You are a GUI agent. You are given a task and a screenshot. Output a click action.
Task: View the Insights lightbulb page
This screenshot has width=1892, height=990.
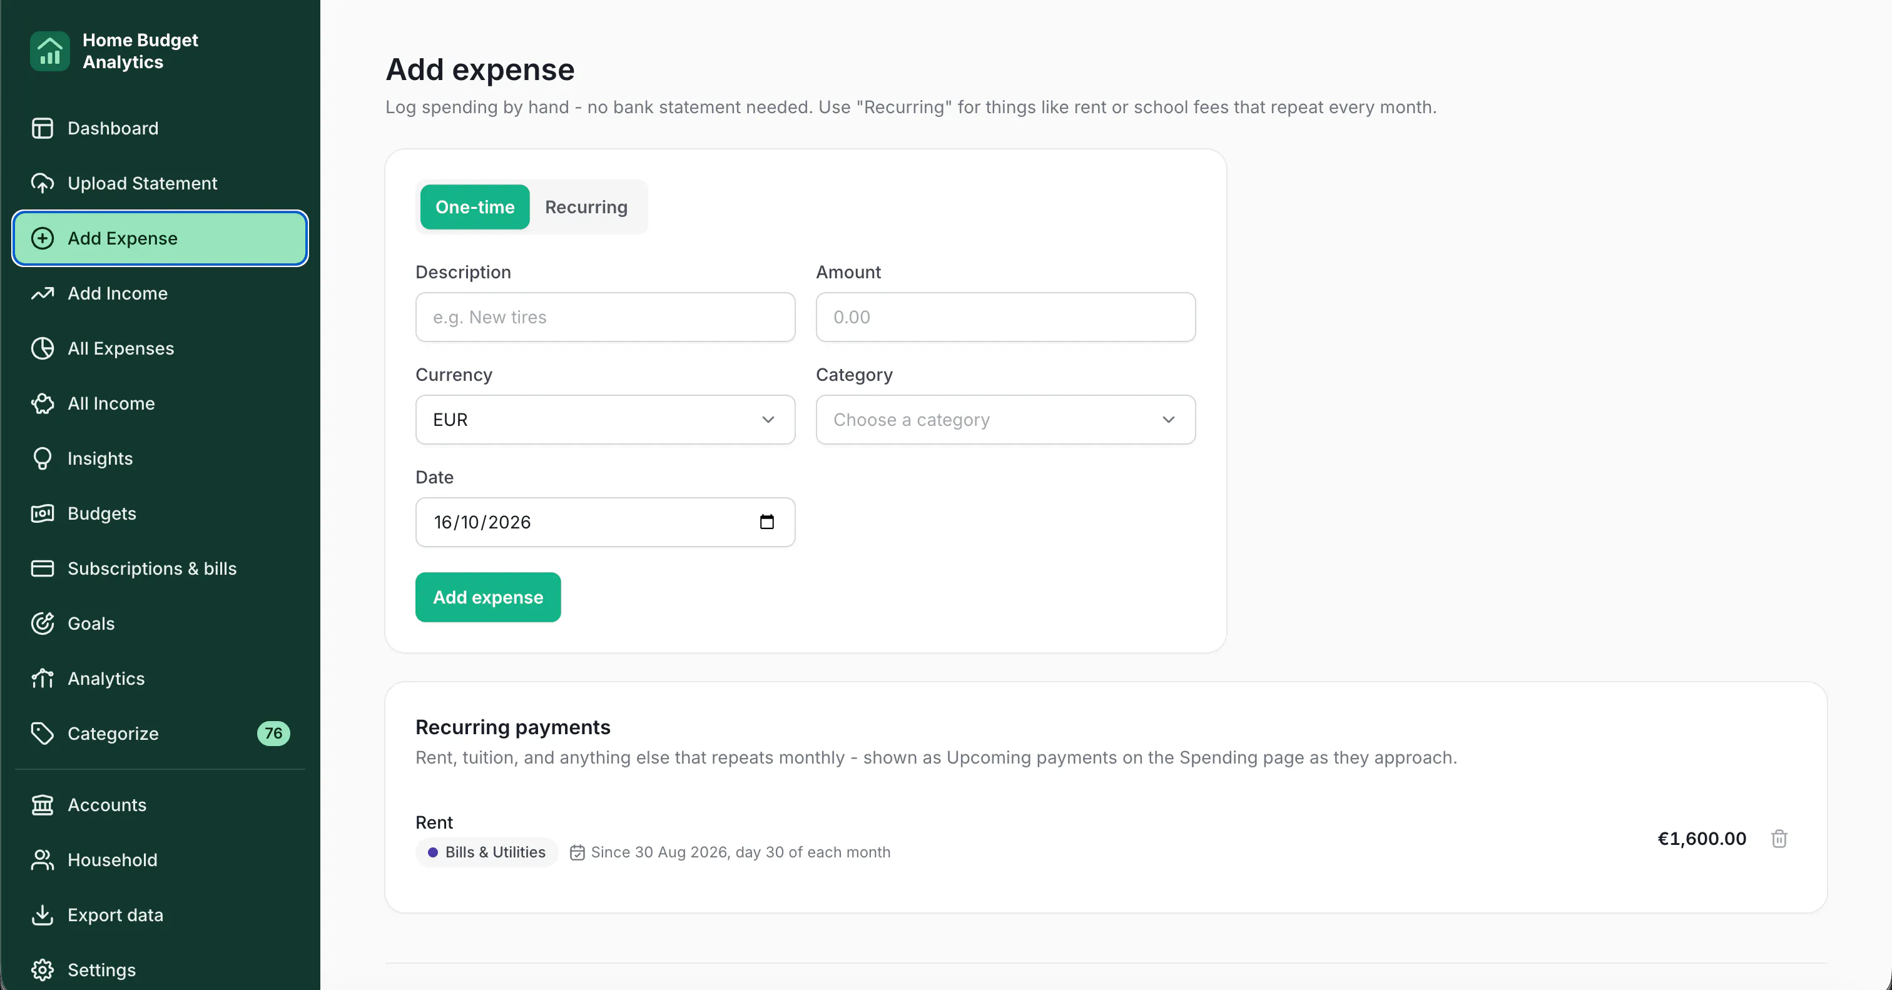[x=160, y=458]
